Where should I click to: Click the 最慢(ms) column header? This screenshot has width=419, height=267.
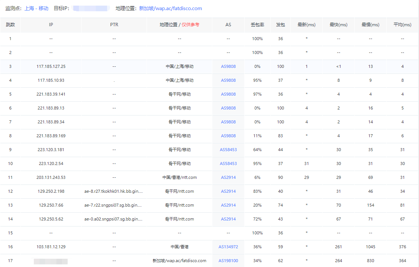point(371,24)
